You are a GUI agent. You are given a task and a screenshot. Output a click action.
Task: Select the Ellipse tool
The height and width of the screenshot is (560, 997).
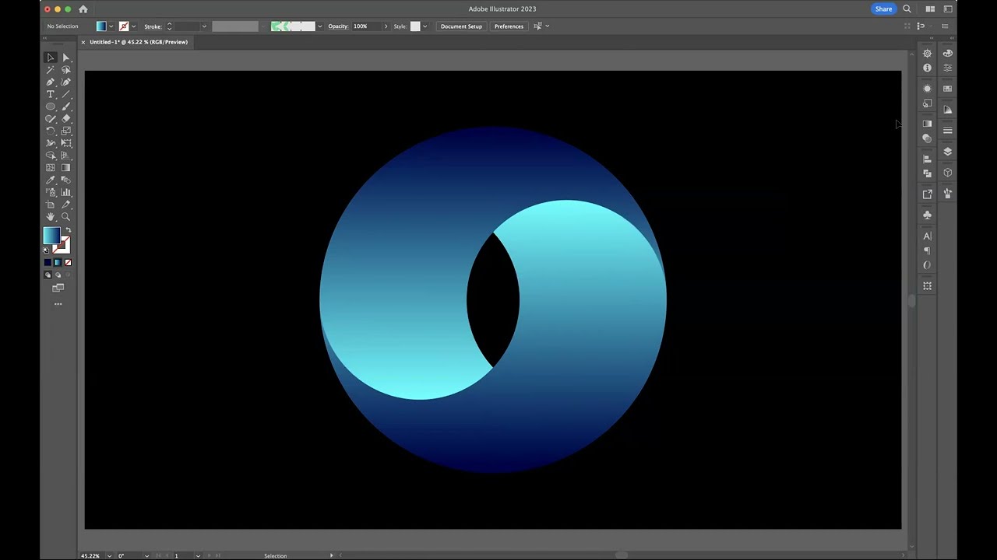[51, 107]
